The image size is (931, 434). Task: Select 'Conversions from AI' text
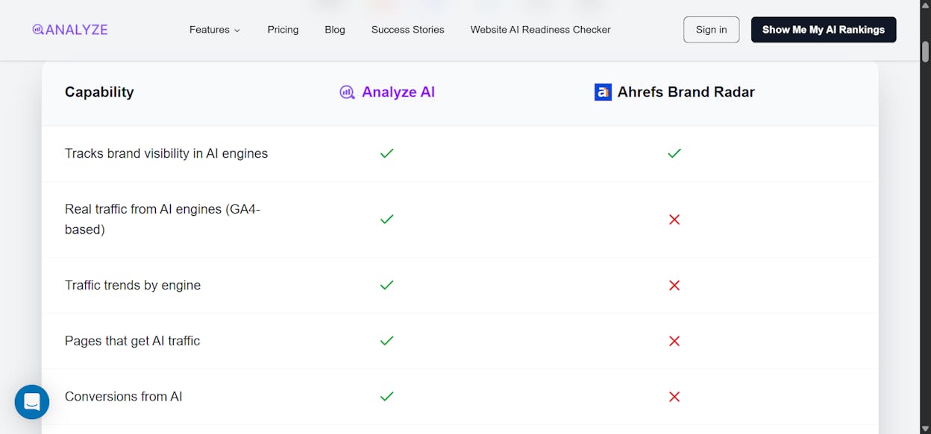124,397
